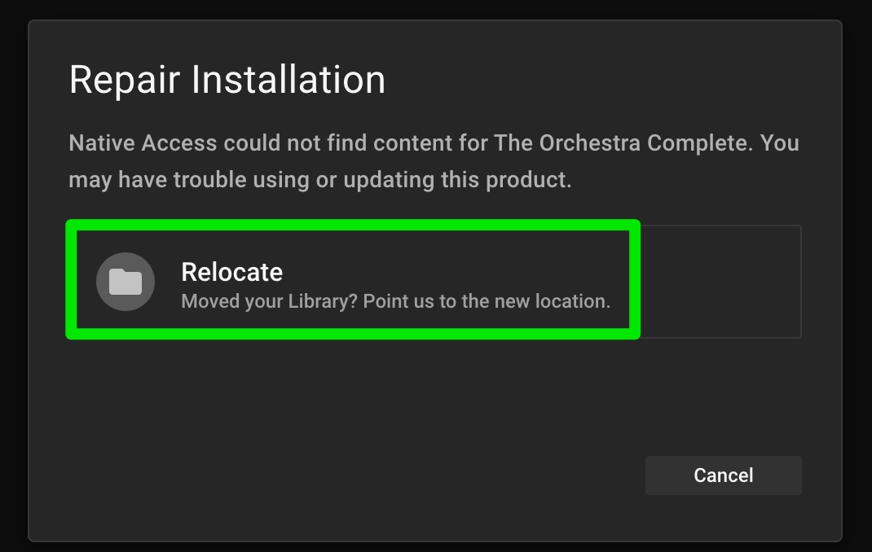Viewport: 872px width, 552px height.
Task: Click the "Moved your Library?" description text
Action: (269, 301)
